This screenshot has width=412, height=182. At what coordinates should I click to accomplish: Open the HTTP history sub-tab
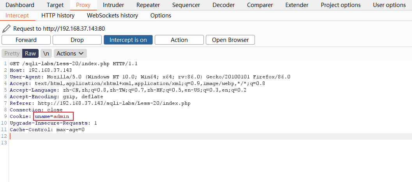tap(58, 16)
